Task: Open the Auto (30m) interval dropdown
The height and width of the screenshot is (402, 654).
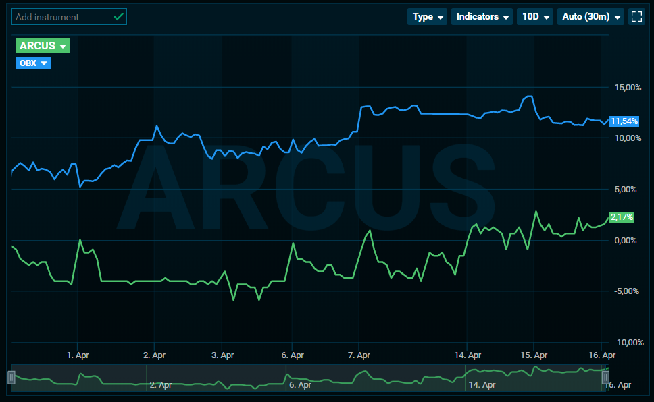Action: coord(590,17)
